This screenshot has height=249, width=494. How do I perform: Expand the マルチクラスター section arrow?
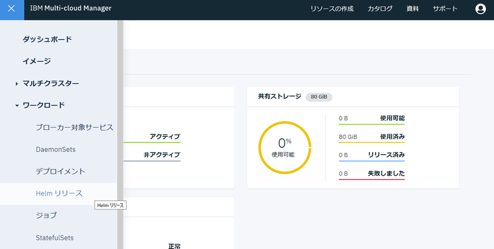17,84
